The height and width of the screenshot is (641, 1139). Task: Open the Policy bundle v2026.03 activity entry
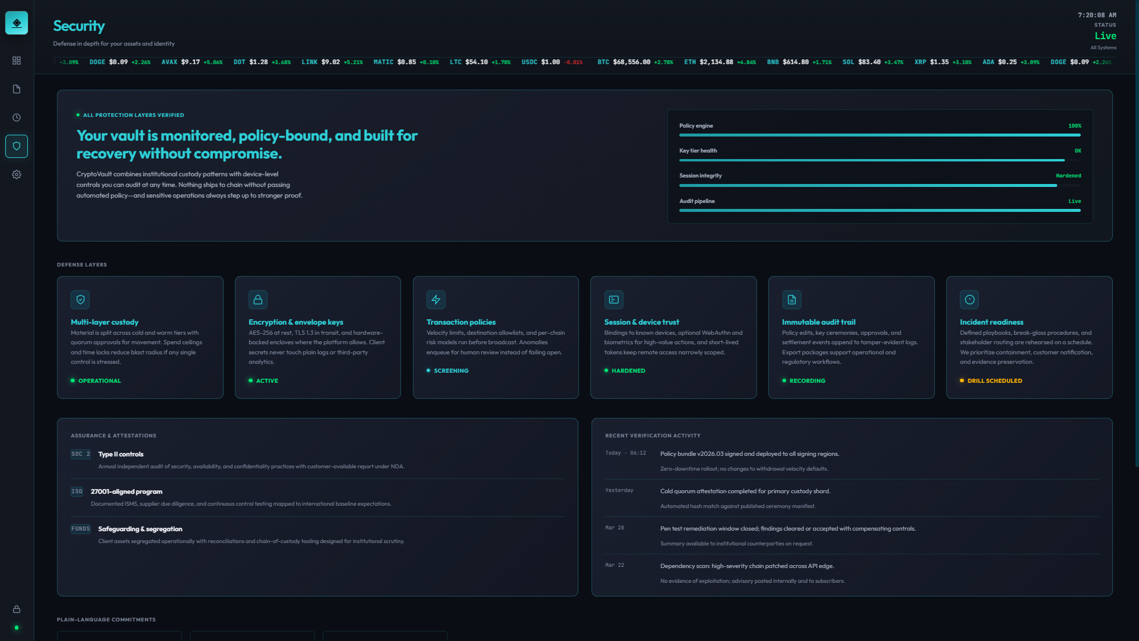pyautogui.click(x=749, y=454)
